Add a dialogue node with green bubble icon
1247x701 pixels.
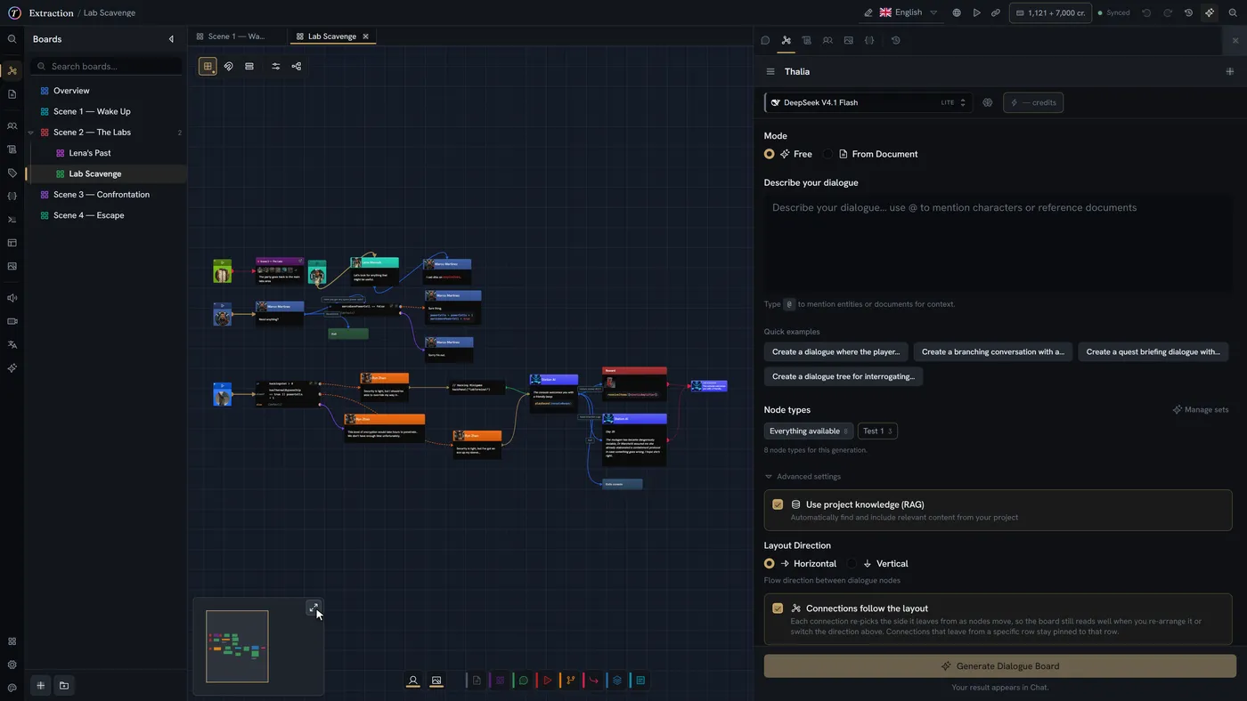pos(524,681)
